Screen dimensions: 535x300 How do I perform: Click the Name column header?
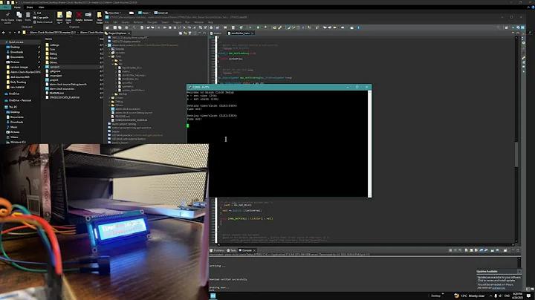tap(49, 39)
